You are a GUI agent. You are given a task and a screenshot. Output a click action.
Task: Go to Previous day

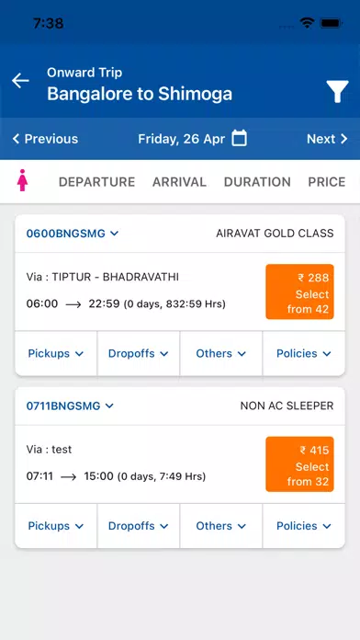(x=45, y=139)
